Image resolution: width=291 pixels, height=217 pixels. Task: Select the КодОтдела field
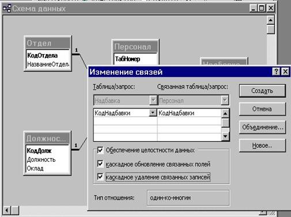(x=43, y=55)
